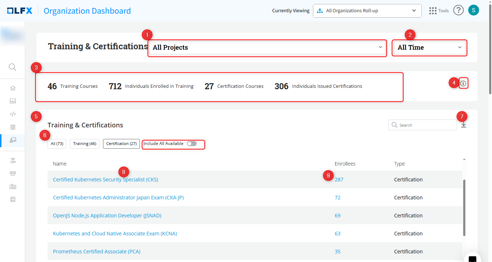Open Certified Kubernetes Security Specialist (CKS) link

(105, 180)
